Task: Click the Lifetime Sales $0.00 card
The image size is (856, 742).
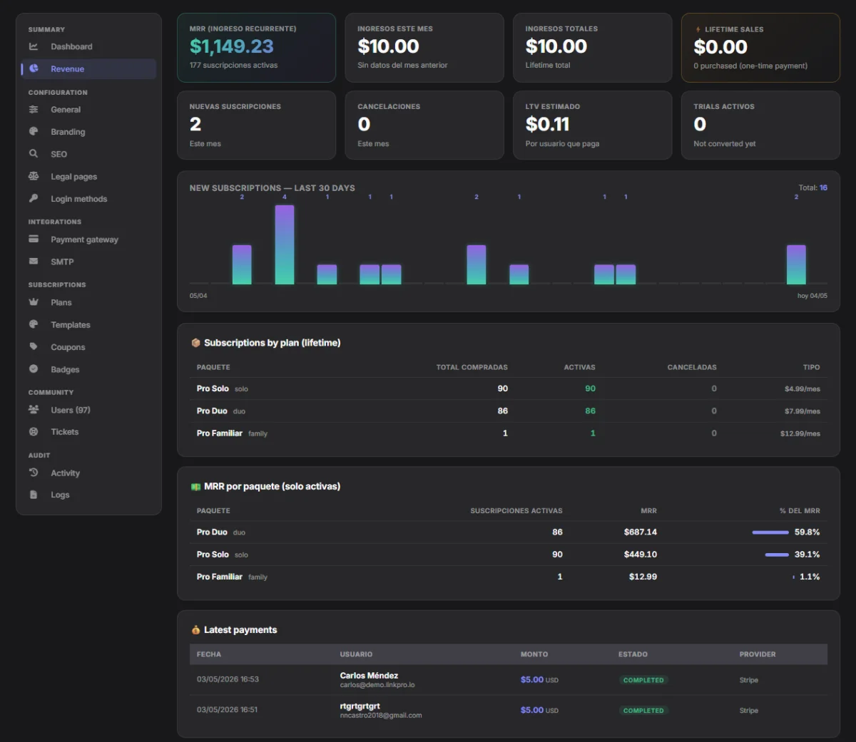Action: click(x=760, y=48)
